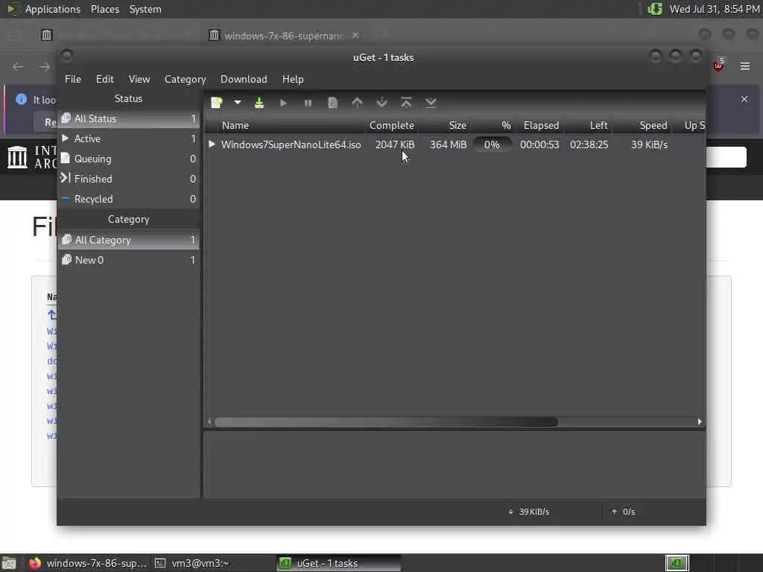Click the Internet Archive pinned tab icon

[x=47, y=35]
